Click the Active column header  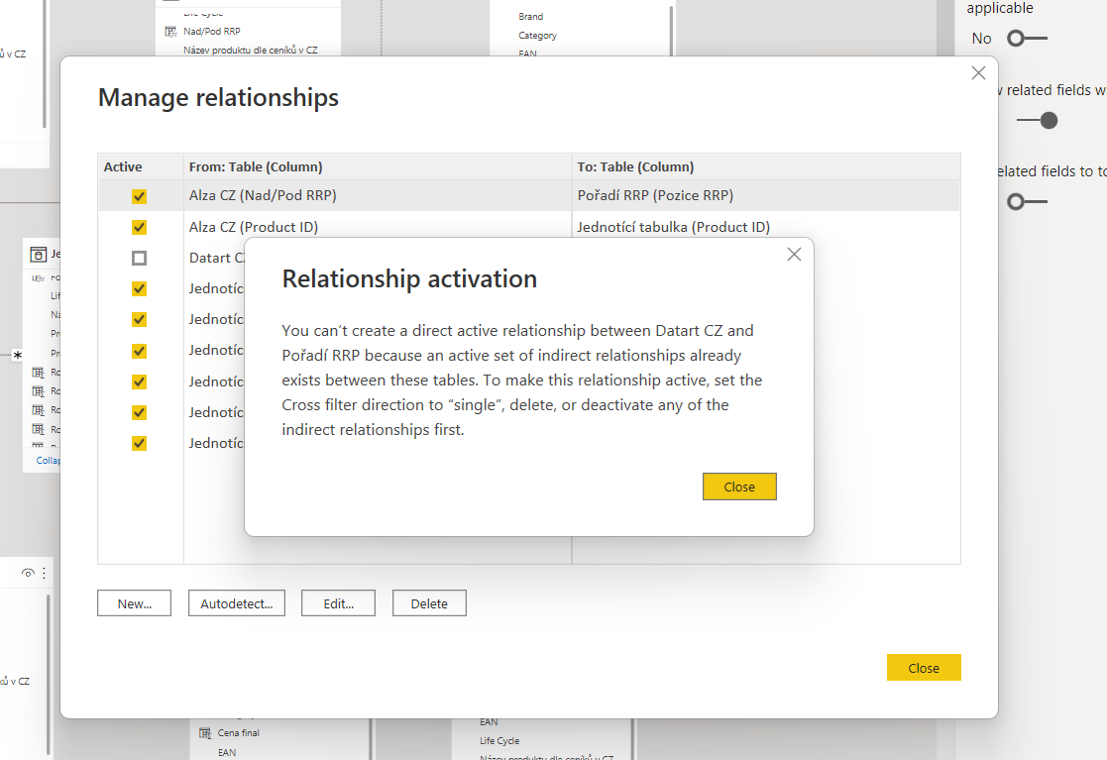[x=123, y=166]
